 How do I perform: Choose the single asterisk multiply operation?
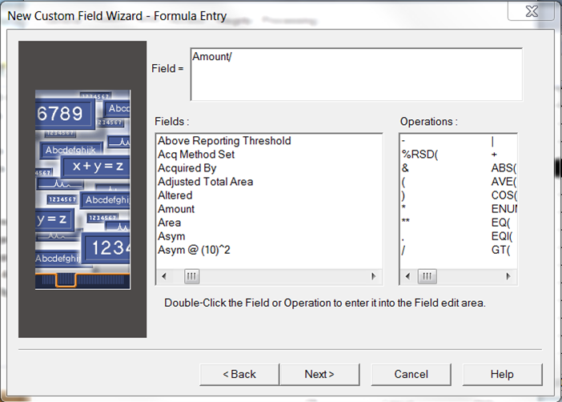[404, 207]
